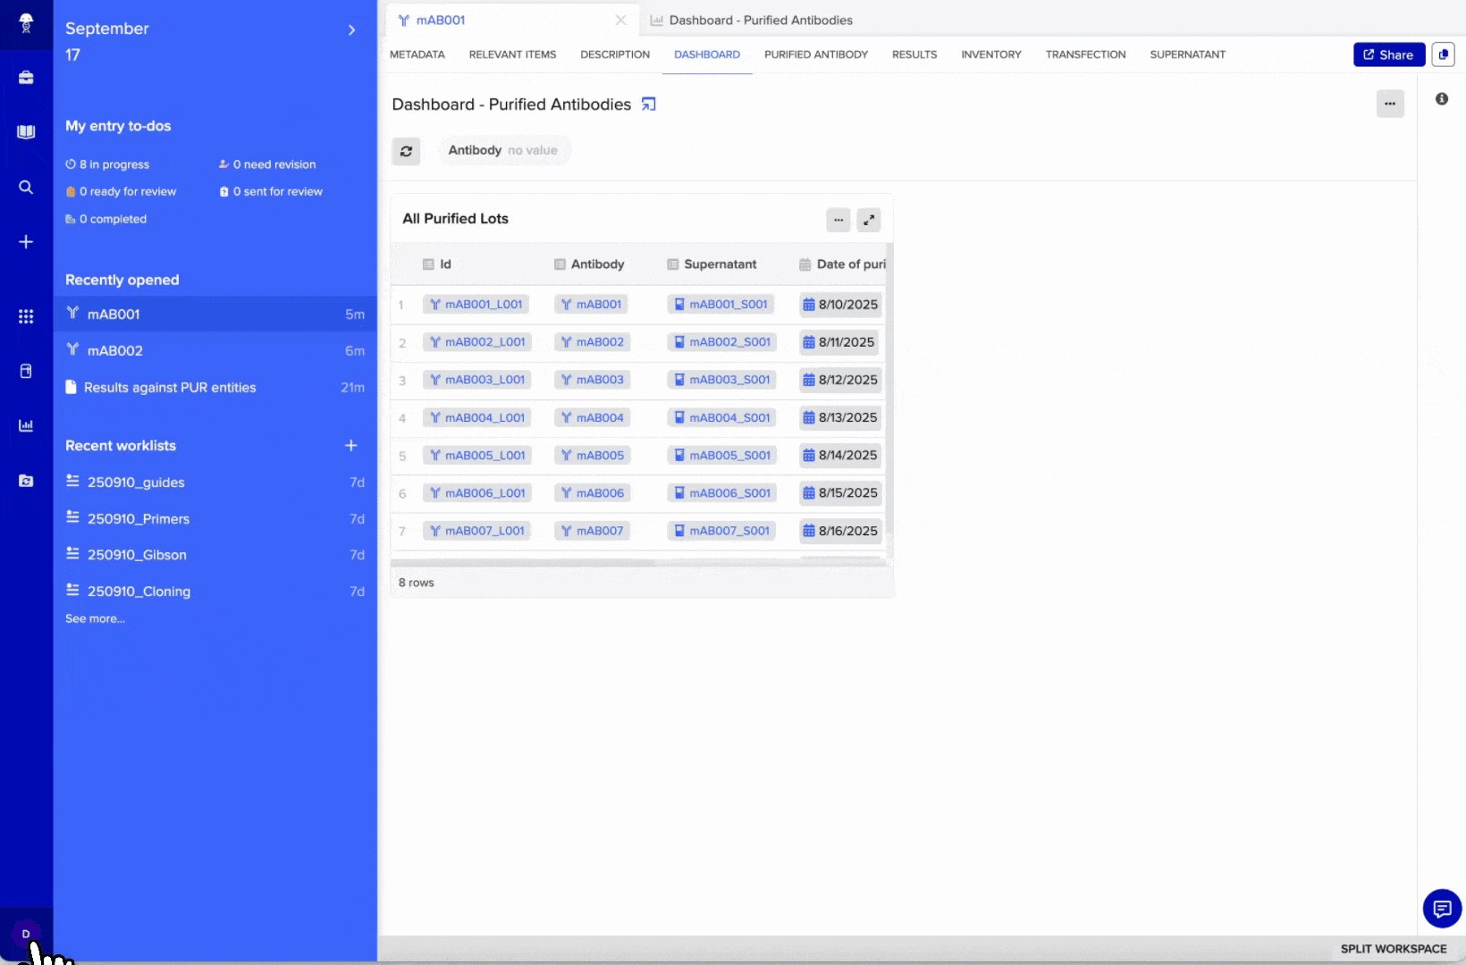Expand All Purified Lots to fullscreen

click(x=868, y=220)
